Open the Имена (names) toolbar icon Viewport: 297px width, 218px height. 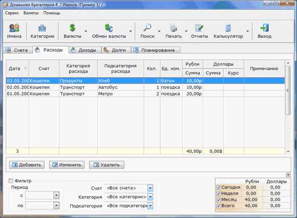14,28
